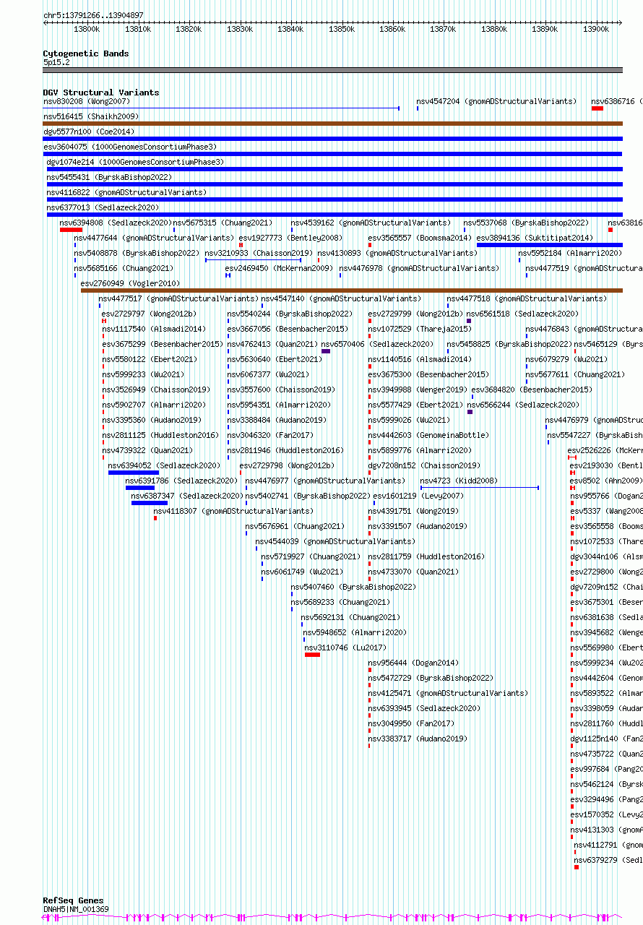This screenshot has height=925, width=643.
Task: Open nsv5580122 (Ebert2021) variant
Action: pyautogui.click(x=149, y=359)
